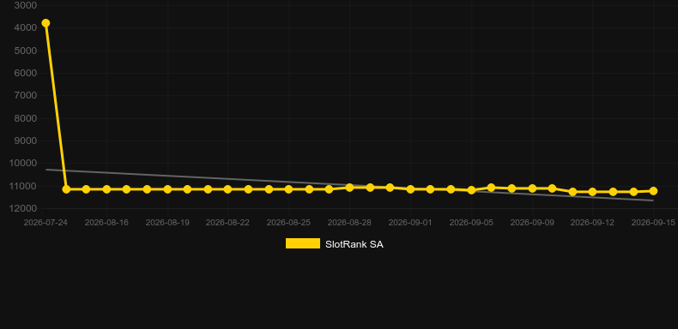The image size is (678, 329).
Task: Click the data point for 2026-09-09
Action: coord(532,188)
